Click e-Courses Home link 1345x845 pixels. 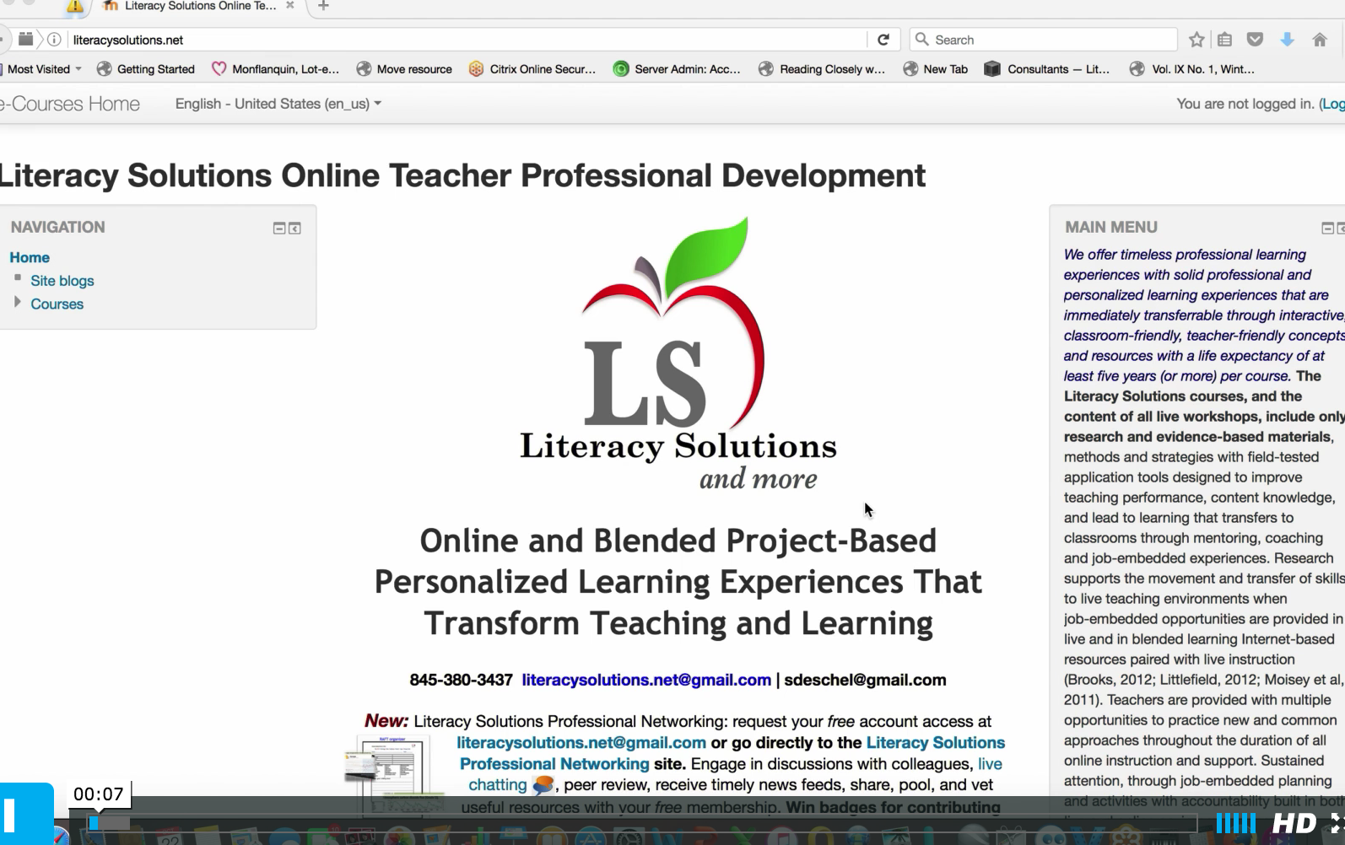[70, 104]
